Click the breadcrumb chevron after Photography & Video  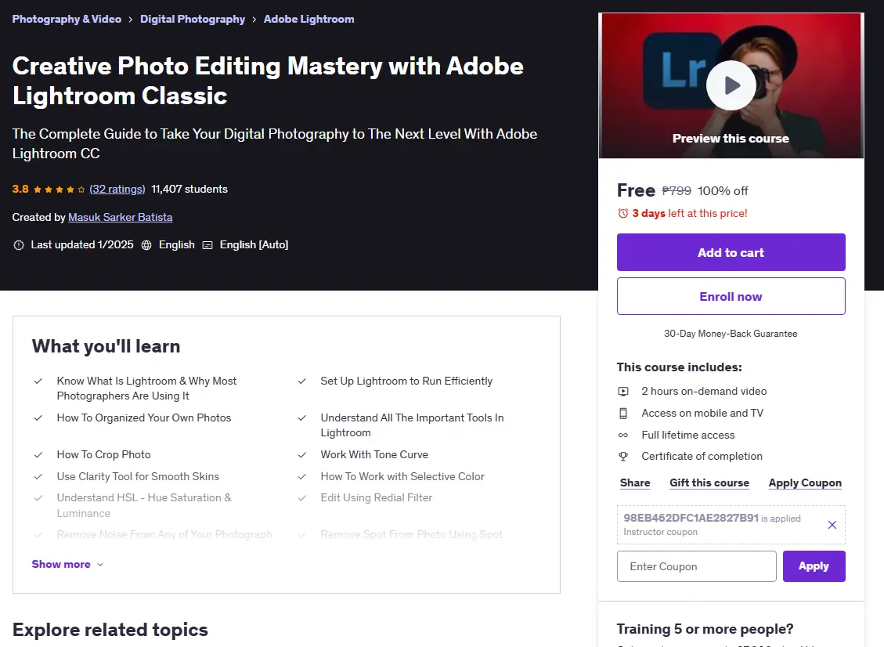131,19
